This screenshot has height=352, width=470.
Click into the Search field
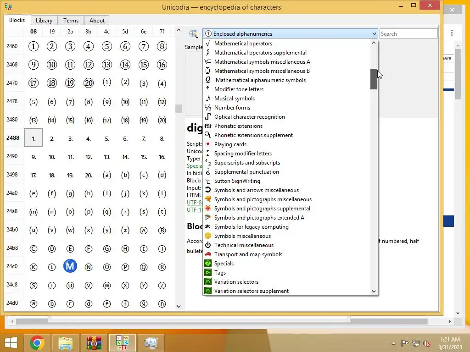click(408, 34)
